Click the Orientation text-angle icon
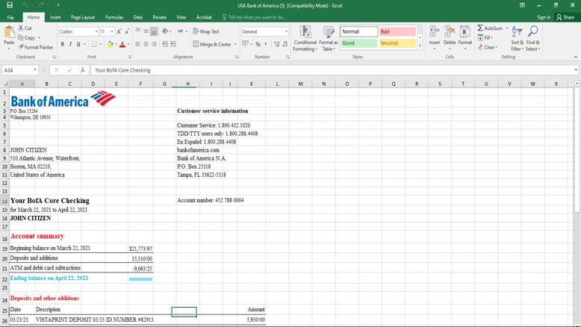The width and height of the screenshot is (581, 327). [x=165, y=31]
